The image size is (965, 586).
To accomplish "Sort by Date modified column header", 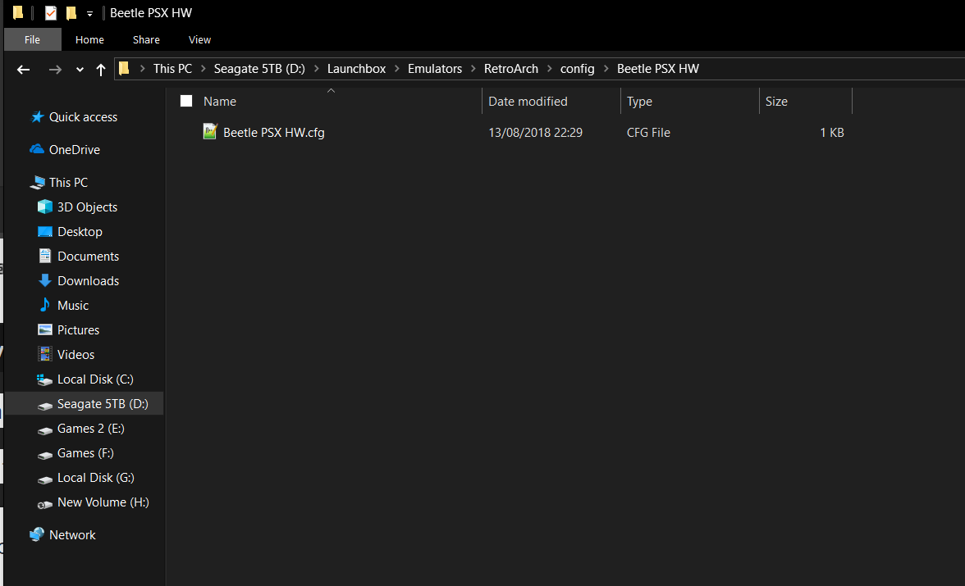I will click(528, 102).
